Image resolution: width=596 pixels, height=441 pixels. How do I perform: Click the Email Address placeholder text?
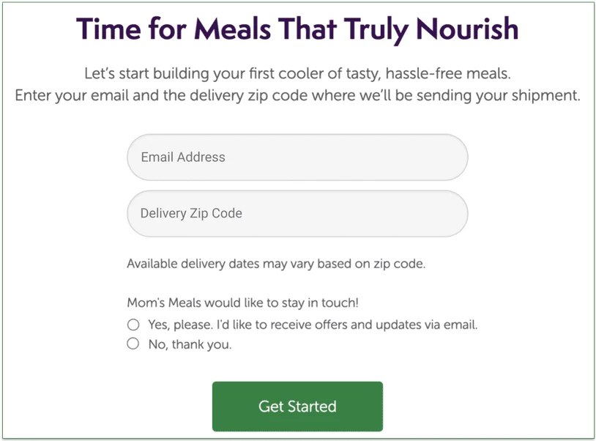coord(183,157)
